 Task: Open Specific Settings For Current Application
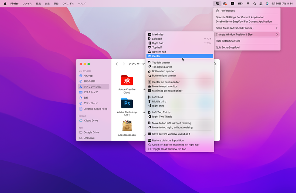[x=247, y=17]
